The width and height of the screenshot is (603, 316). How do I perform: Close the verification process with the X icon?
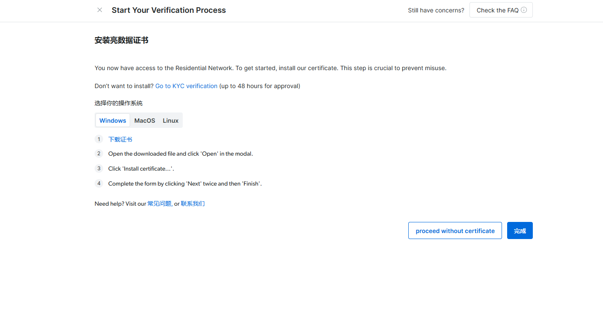tap(100, 10)
